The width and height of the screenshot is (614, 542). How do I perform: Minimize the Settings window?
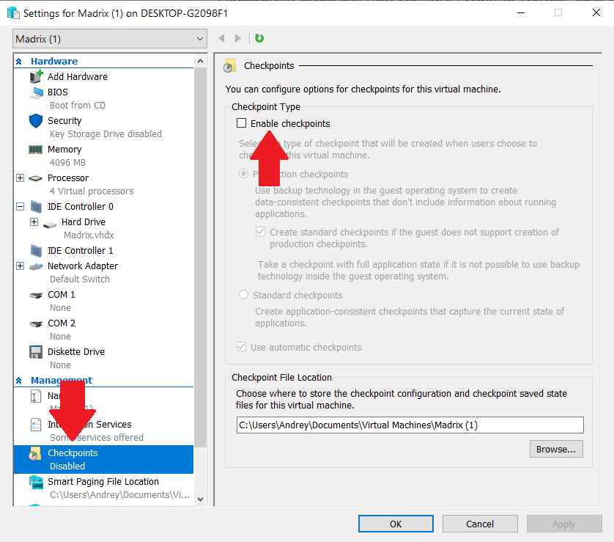tap(521, 13)
